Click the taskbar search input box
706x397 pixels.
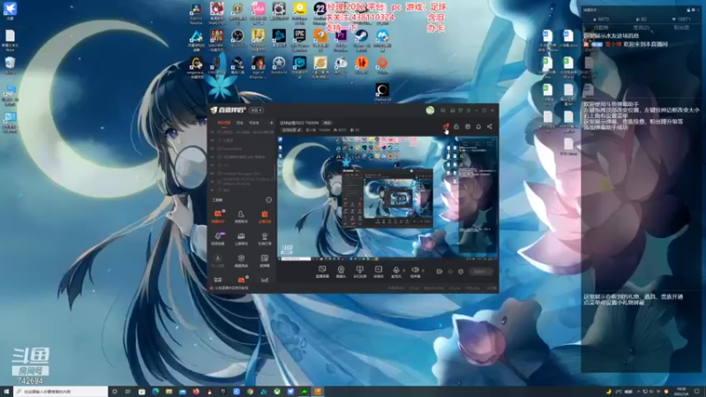click(x=61, y=392)
